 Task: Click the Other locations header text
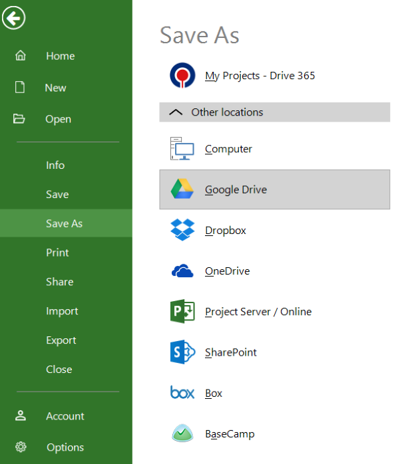[228, 112]
